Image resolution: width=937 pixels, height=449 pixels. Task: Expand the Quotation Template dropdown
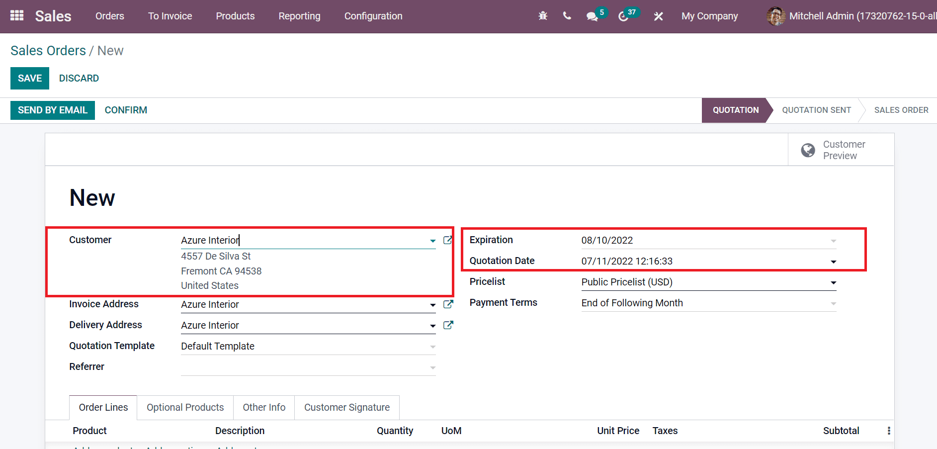[x=432, y=347]
